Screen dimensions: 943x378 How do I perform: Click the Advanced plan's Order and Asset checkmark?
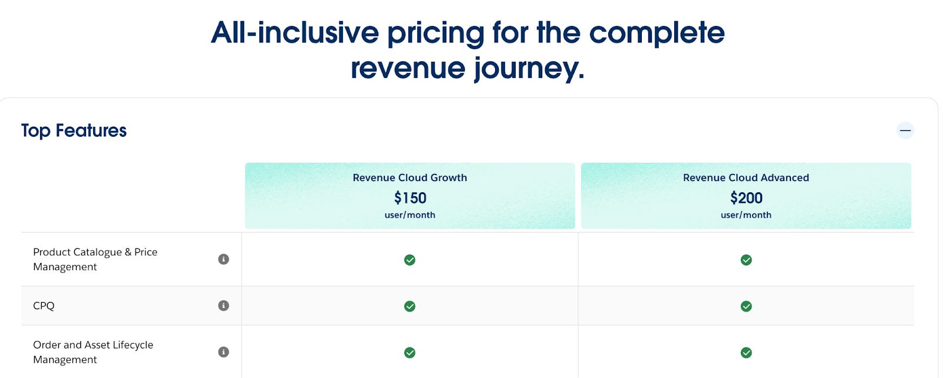click(x=746, y=352)
